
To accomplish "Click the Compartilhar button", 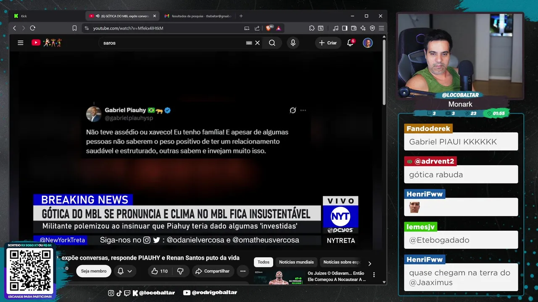I will (x=212, y=271).
